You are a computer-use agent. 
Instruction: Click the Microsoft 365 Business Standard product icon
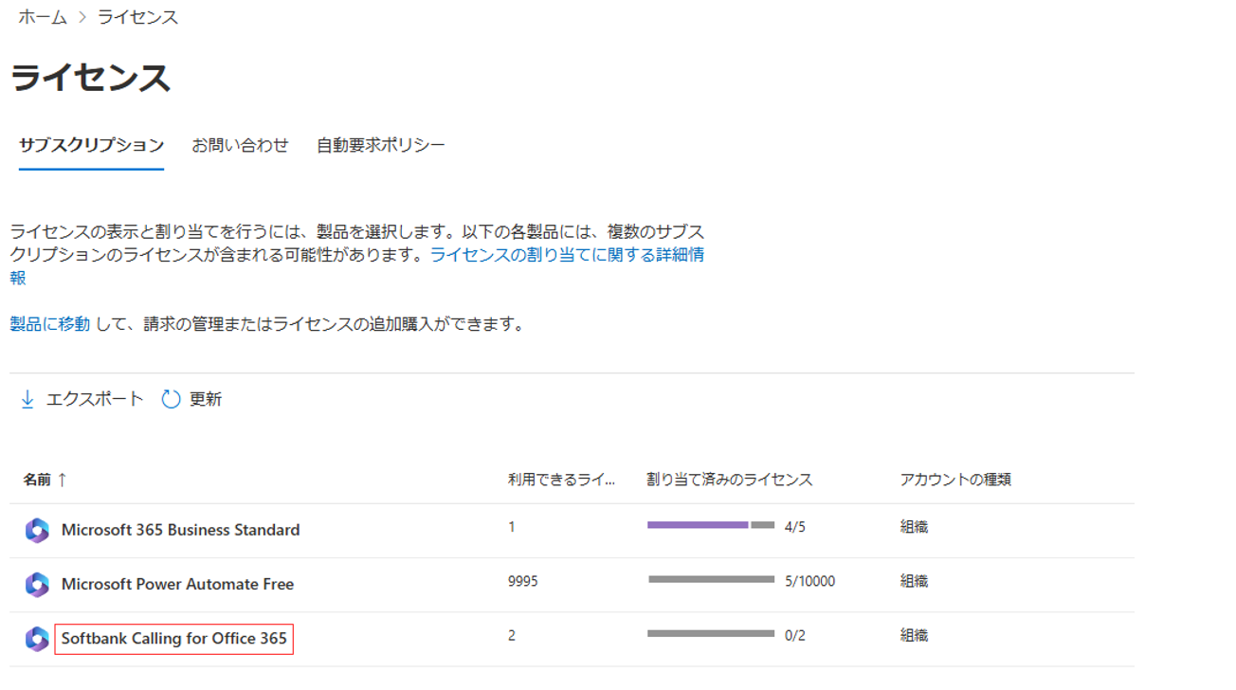click(37, 531)
